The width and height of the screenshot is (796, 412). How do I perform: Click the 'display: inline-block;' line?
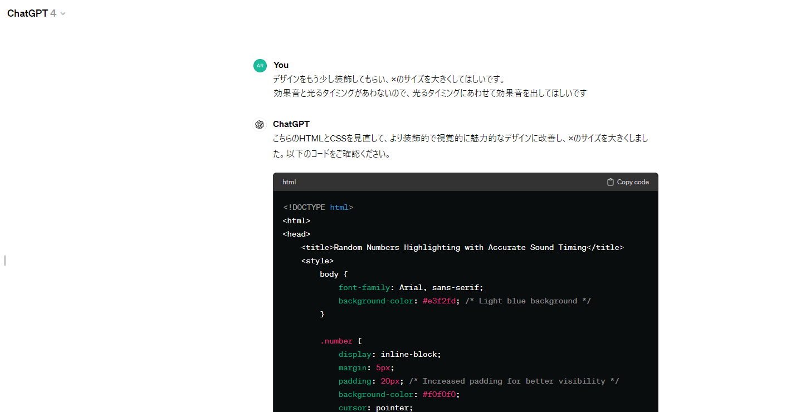click(x=390, y=354)
